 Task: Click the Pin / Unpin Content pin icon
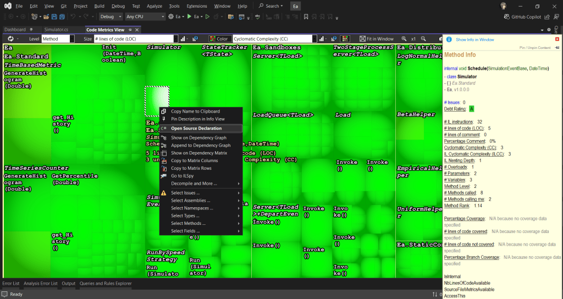pyautogui.click(x=556, y=48)
